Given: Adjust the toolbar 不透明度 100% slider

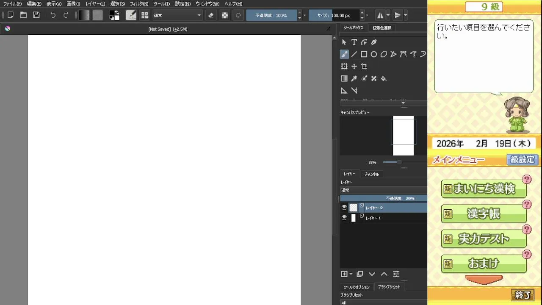Looking at the screenshot, I should pyautogui.click(x=271, y=15).
